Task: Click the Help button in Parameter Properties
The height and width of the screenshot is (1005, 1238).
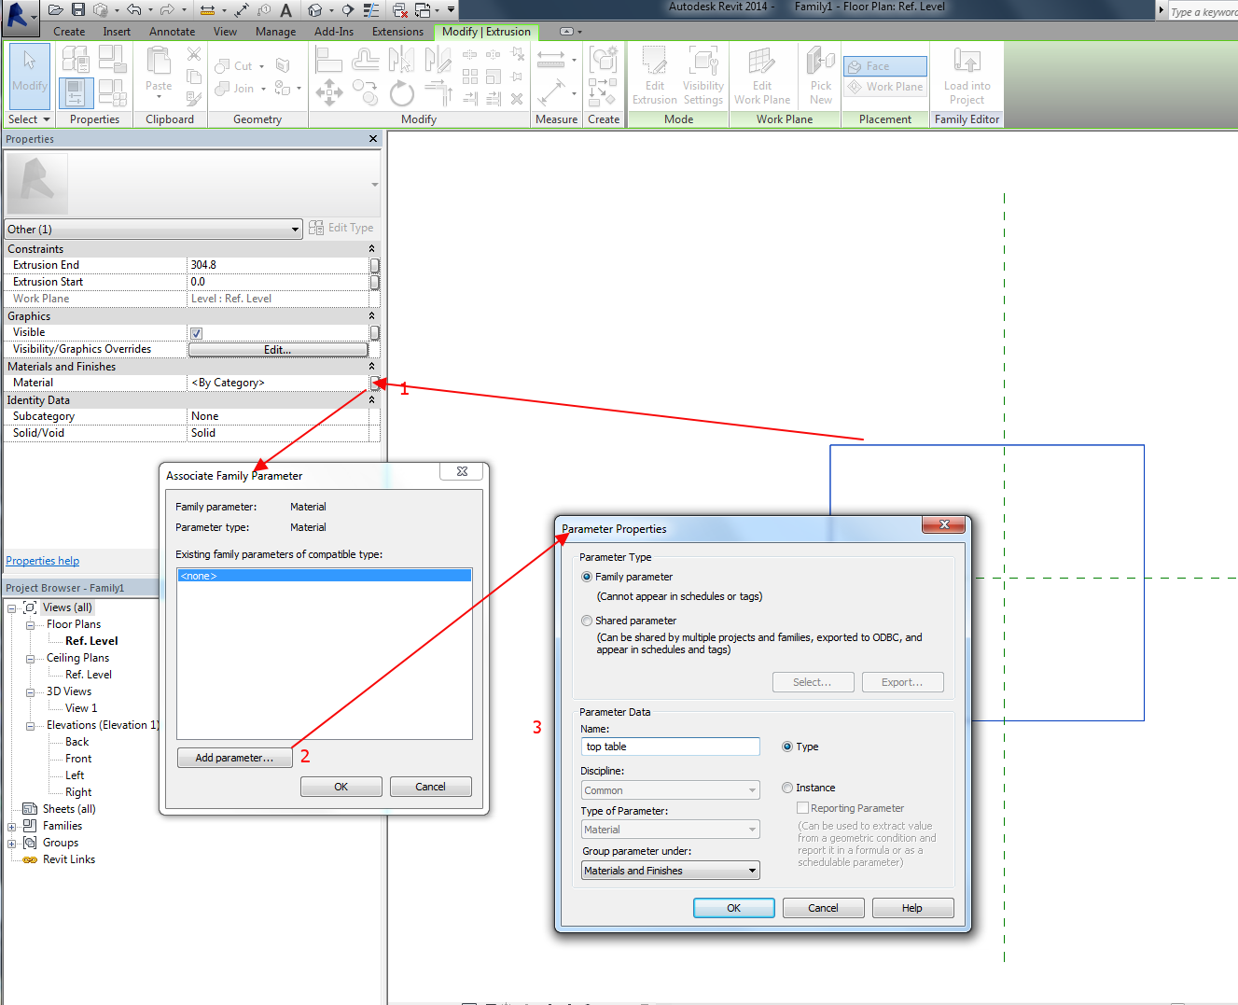Action: point(912,908)
